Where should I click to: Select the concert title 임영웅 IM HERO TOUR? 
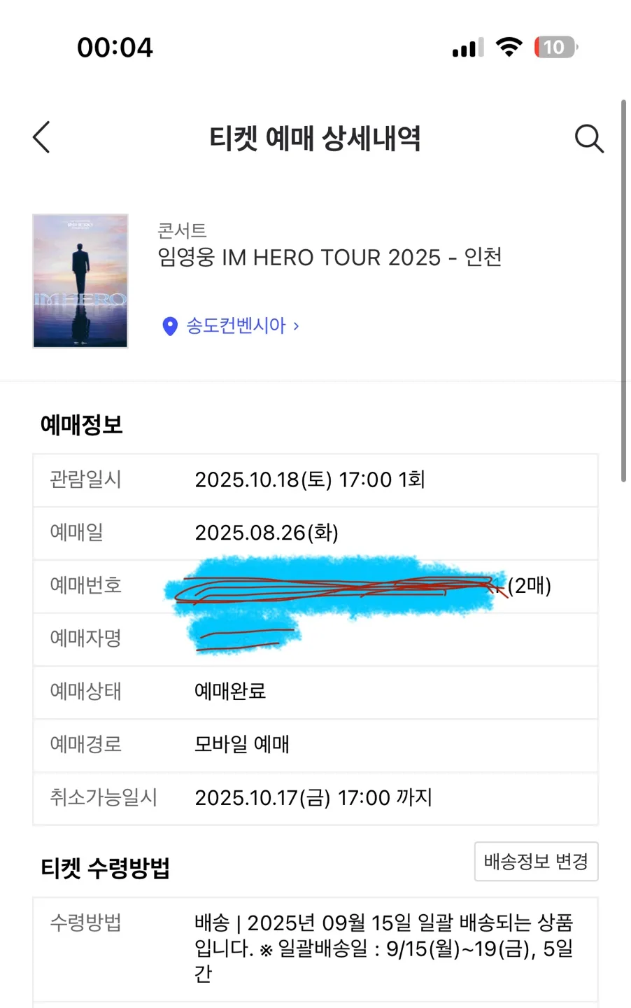pyautogui.click(x=330, y=258)
